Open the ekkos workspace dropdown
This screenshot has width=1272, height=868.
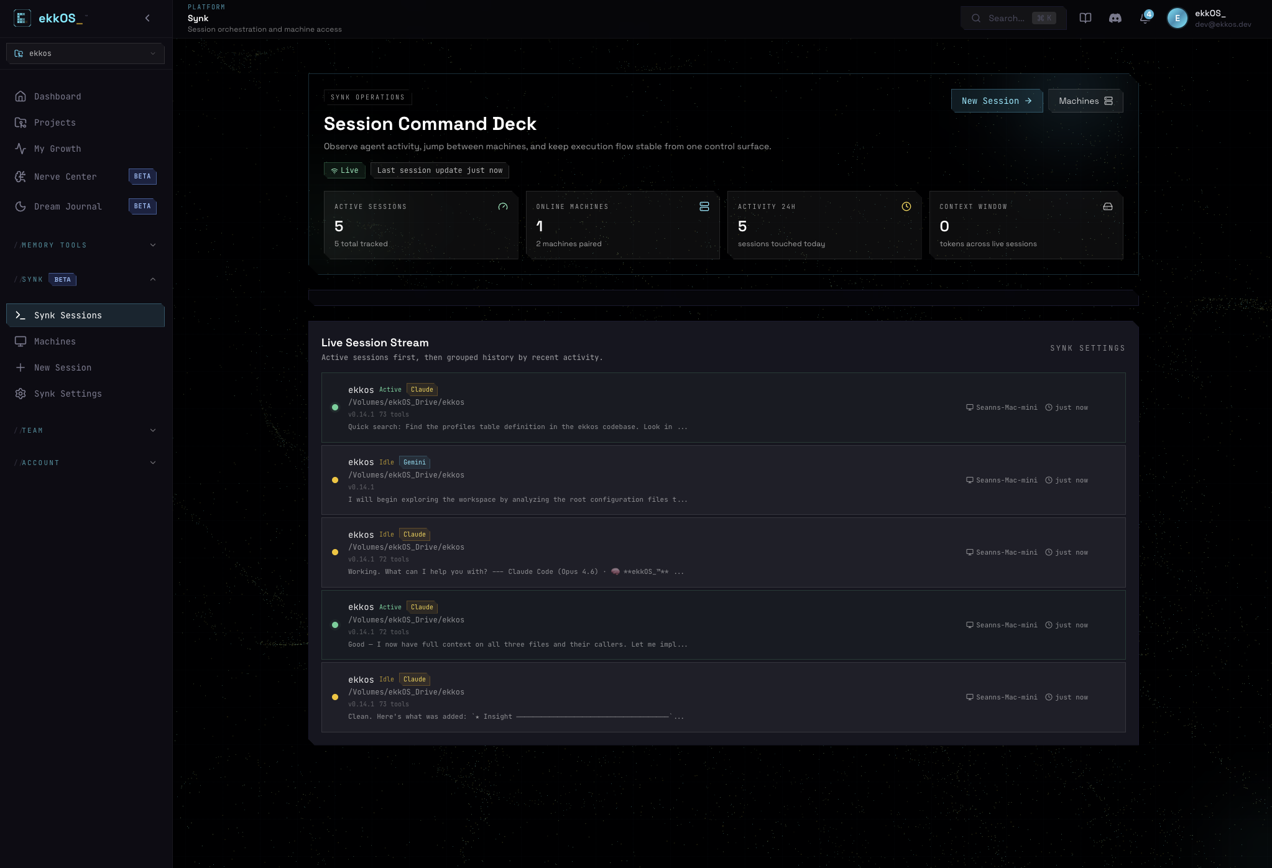tap(85, 53)
